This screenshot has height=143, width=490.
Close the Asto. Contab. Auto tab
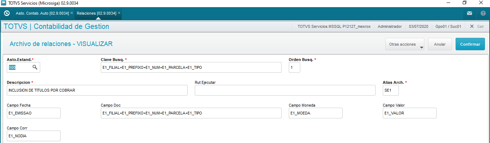coord(72,13)
